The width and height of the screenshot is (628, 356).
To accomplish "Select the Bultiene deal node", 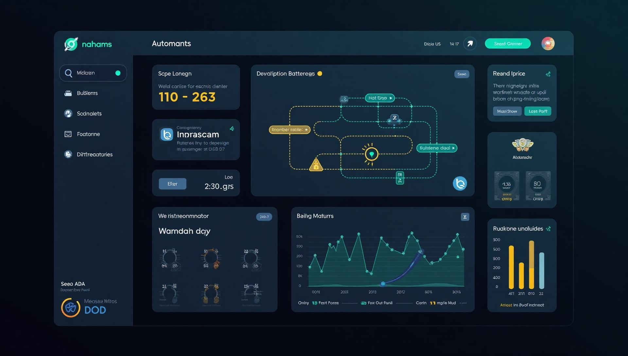I will click(437, 148).
